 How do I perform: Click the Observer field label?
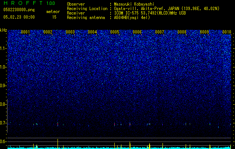point(76,4)
